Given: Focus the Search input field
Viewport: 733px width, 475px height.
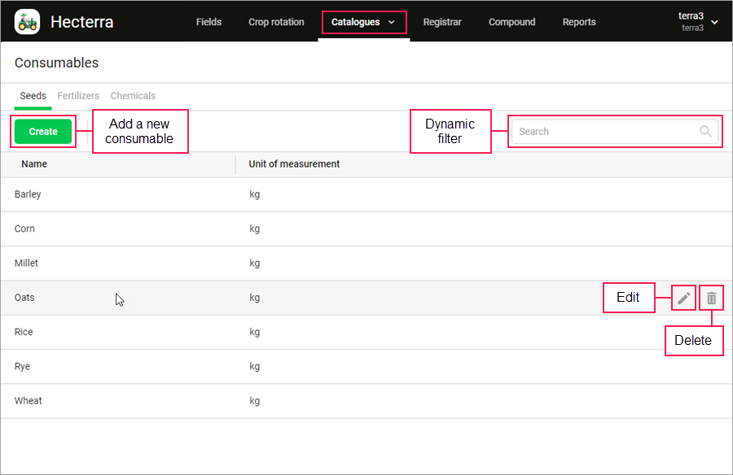Looking at the screenshot, I should 614,131.
